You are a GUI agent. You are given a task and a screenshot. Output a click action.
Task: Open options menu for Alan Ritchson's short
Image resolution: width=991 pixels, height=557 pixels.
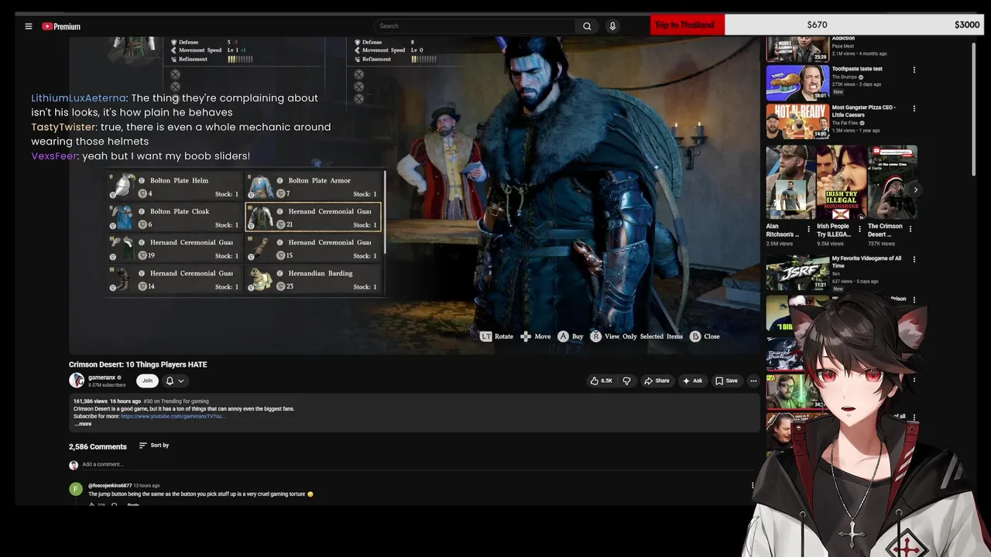coord(808,230)
